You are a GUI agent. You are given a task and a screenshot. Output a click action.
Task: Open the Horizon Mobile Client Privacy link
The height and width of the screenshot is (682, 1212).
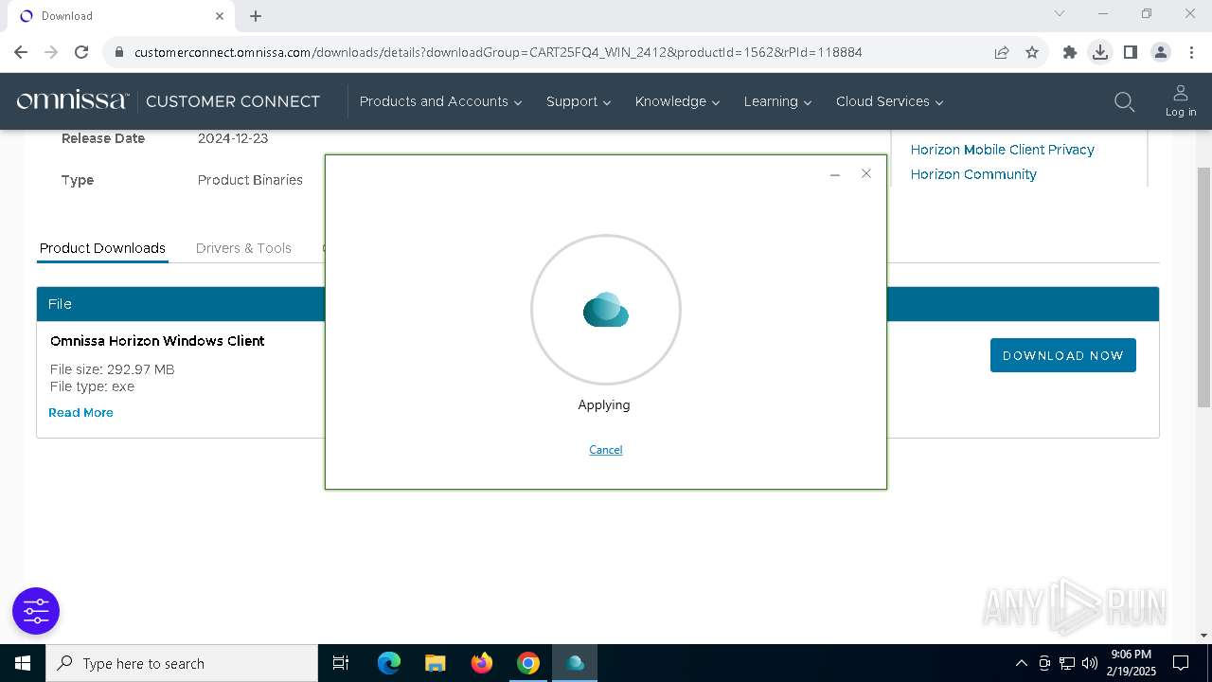1002,150
